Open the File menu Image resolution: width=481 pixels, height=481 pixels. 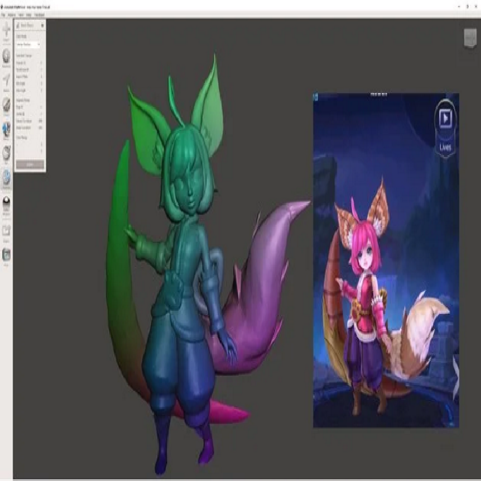coord(3,14)
